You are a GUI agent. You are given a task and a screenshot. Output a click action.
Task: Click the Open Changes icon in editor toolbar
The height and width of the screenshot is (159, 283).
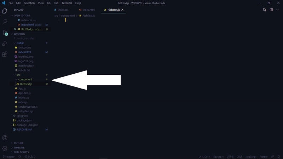tap(264, 10)
